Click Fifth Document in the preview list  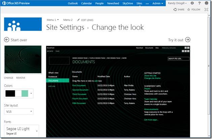(79, 103)
